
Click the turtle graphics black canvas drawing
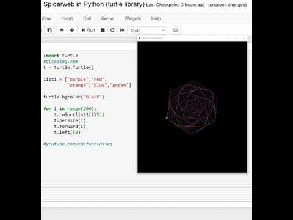point(192,107)
